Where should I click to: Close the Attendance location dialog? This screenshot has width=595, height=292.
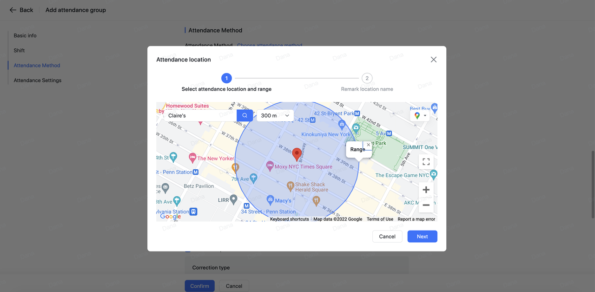click(433, 60)
